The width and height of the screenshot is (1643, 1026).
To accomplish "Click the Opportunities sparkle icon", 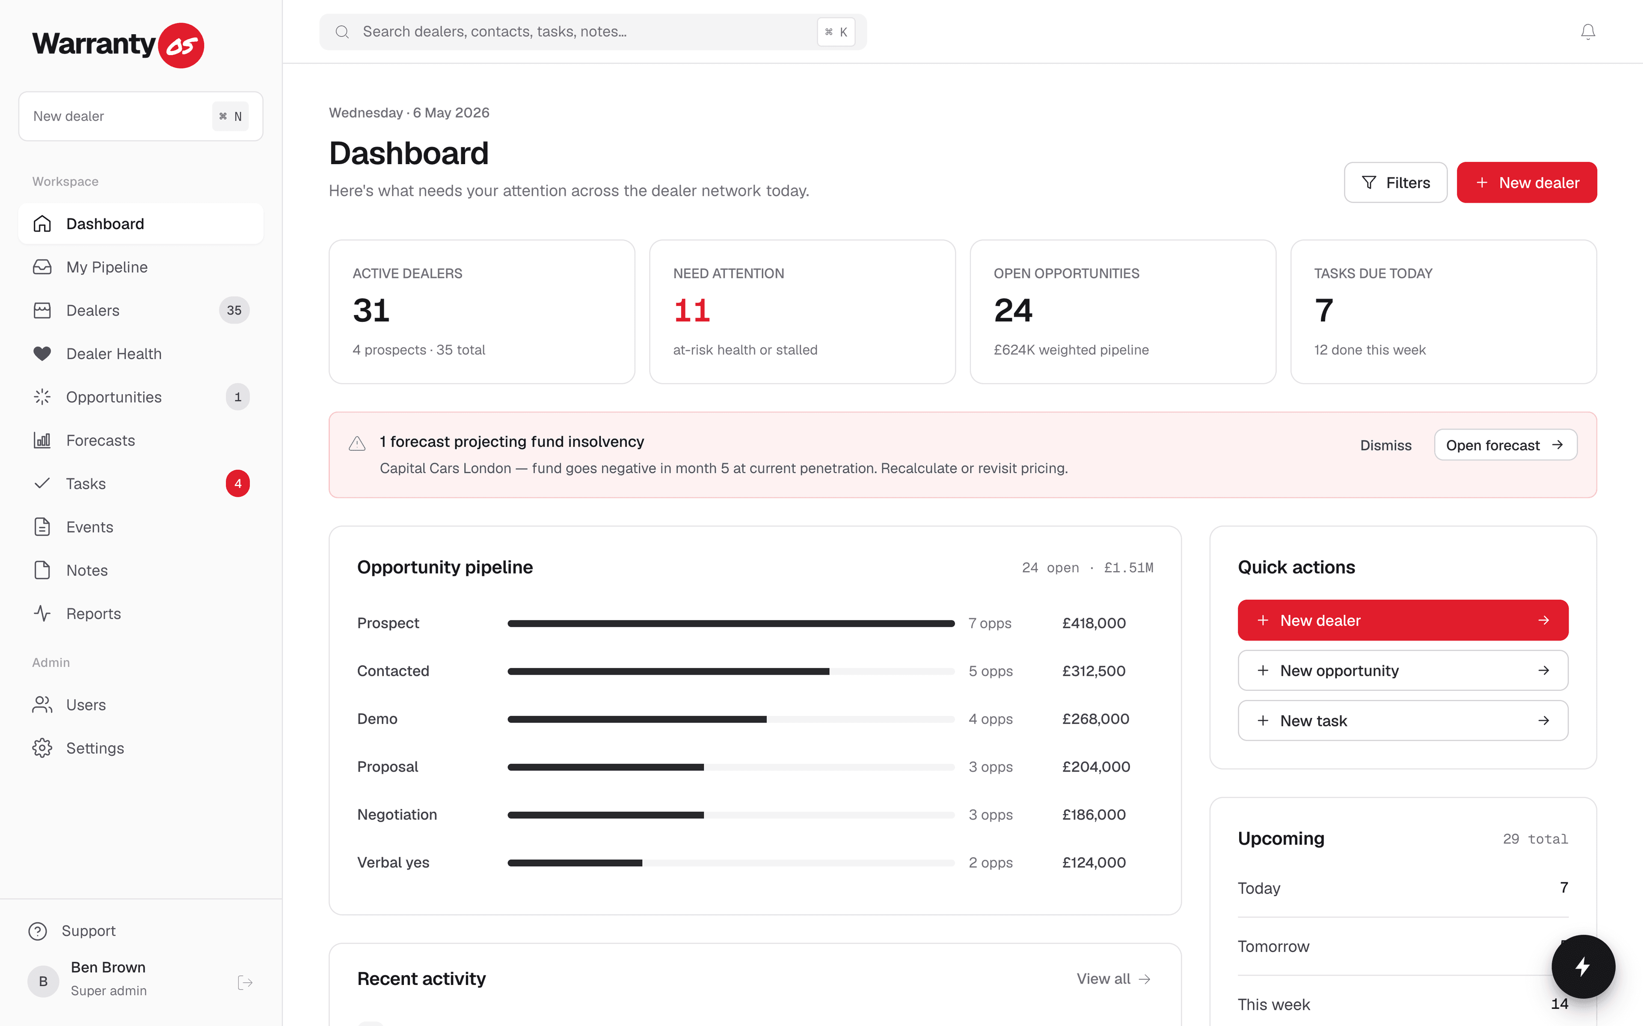I will [x=42, y=397].
